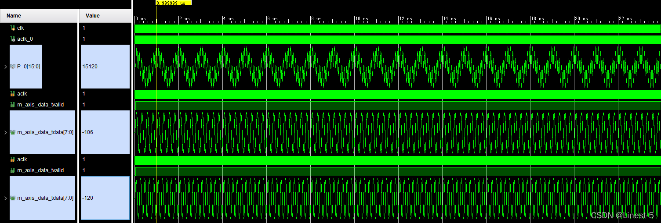Viewport: 661px width, 223px height.
Task: Click value 1 in the aclk_0 row
Action: pos(84,39)
